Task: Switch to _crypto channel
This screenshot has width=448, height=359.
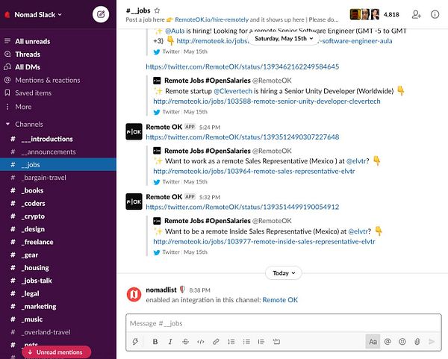Action: tap(58, 216)
